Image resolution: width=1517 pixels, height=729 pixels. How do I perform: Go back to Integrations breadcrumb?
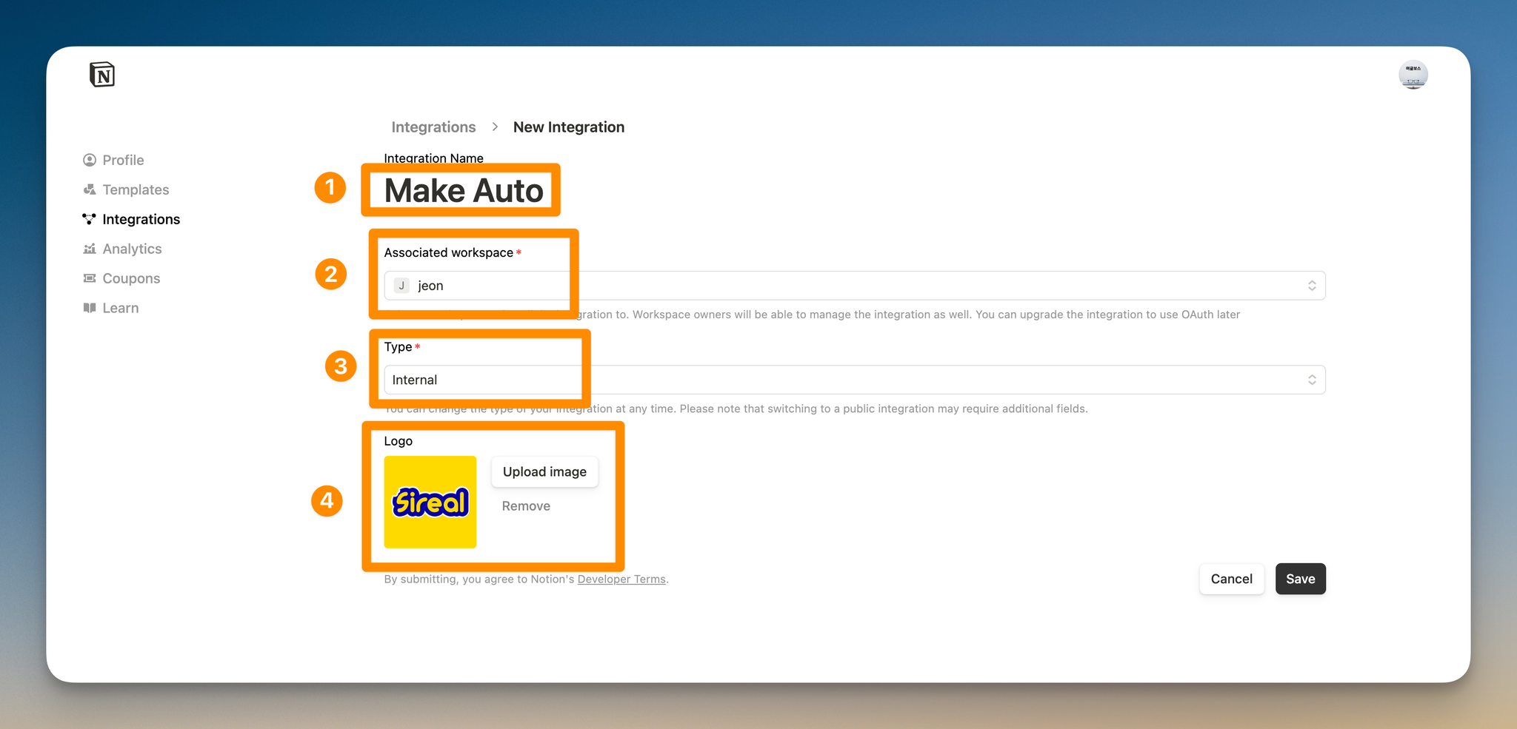point(433,127)
